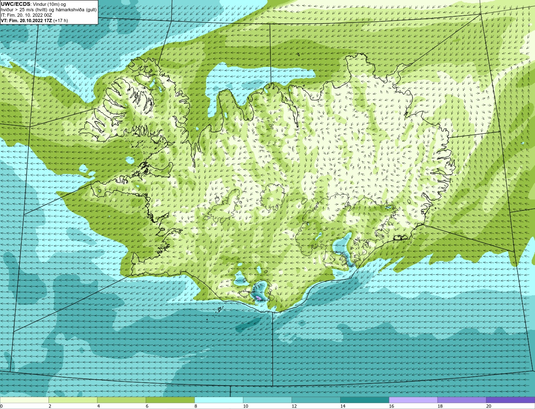
Task: Click the dark teal 14–16 m/s legend swatch
Action: click(x=365, y=400)
